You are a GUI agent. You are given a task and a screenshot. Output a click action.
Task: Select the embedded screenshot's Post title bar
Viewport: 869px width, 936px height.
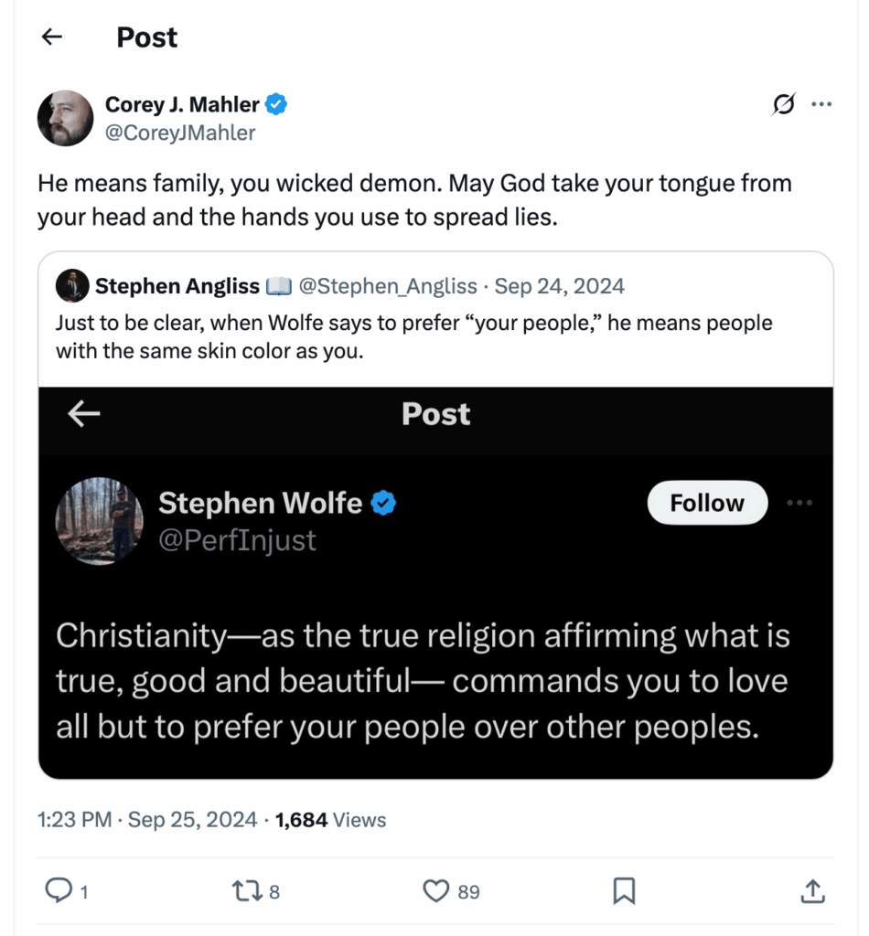tap(435, 414)
